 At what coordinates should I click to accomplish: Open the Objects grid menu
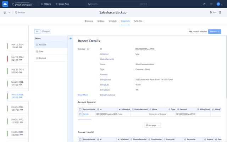(x=42, y=4)
